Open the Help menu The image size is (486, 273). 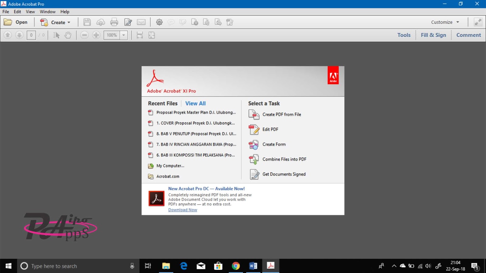click(x=65, y=12)
